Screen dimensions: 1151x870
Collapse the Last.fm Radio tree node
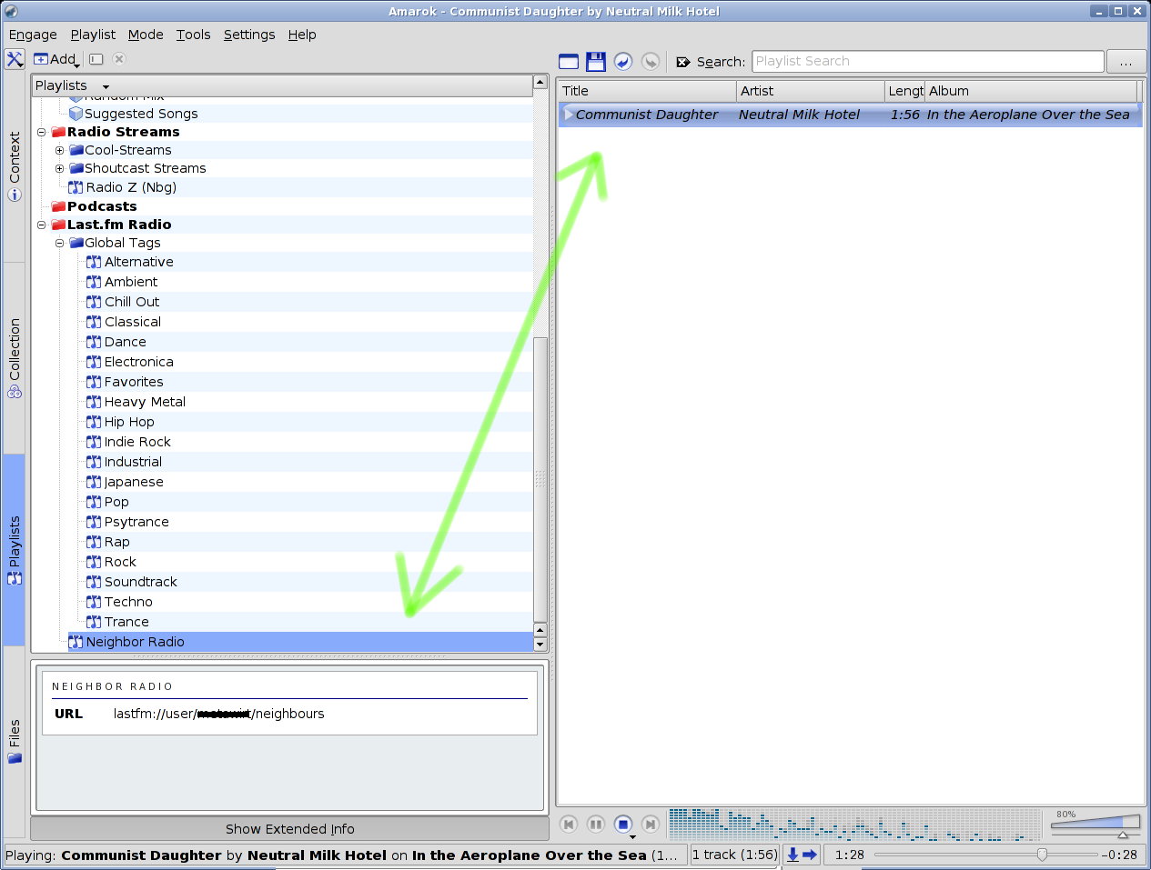point(41,225)
